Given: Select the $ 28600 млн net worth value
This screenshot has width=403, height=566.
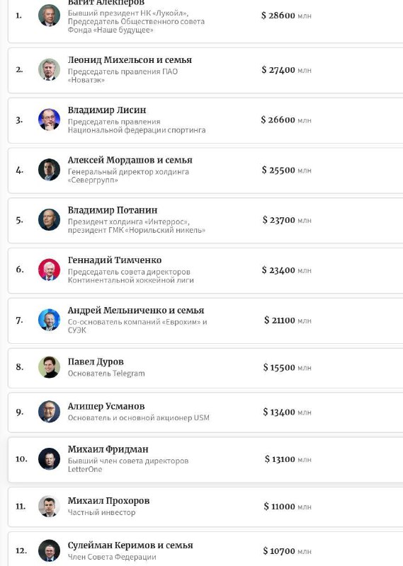Looking at the screenshot, I should [286, 16].
